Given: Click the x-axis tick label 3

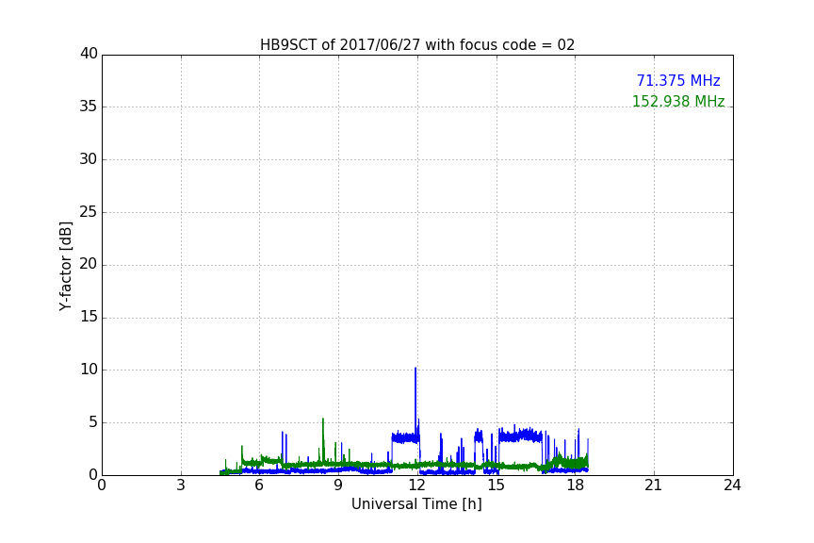Looking at the screenshot, I should point(181,485).
